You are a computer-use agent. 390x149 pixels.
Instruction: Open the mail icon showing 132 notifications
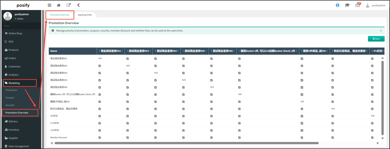pos(358,5)
